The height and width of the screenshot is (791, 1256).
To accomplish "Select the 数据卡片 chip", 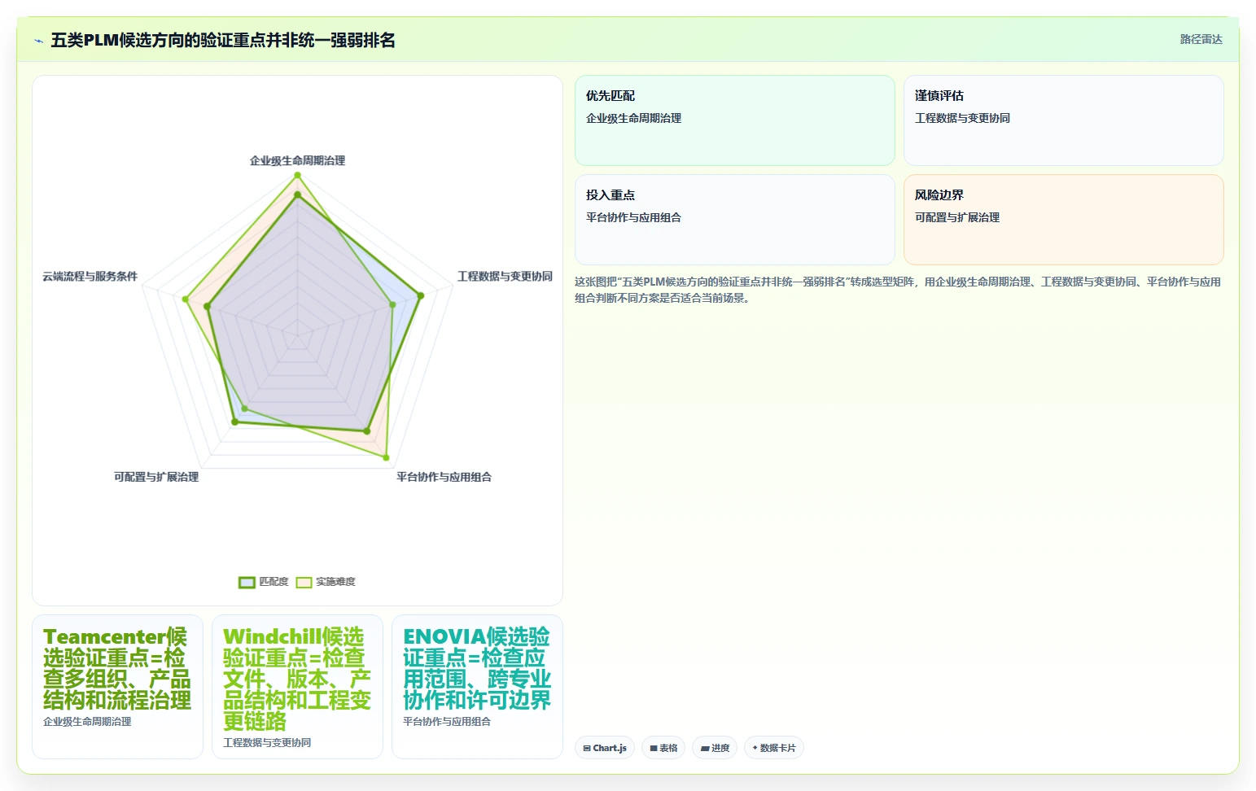I will click(774, 748).
